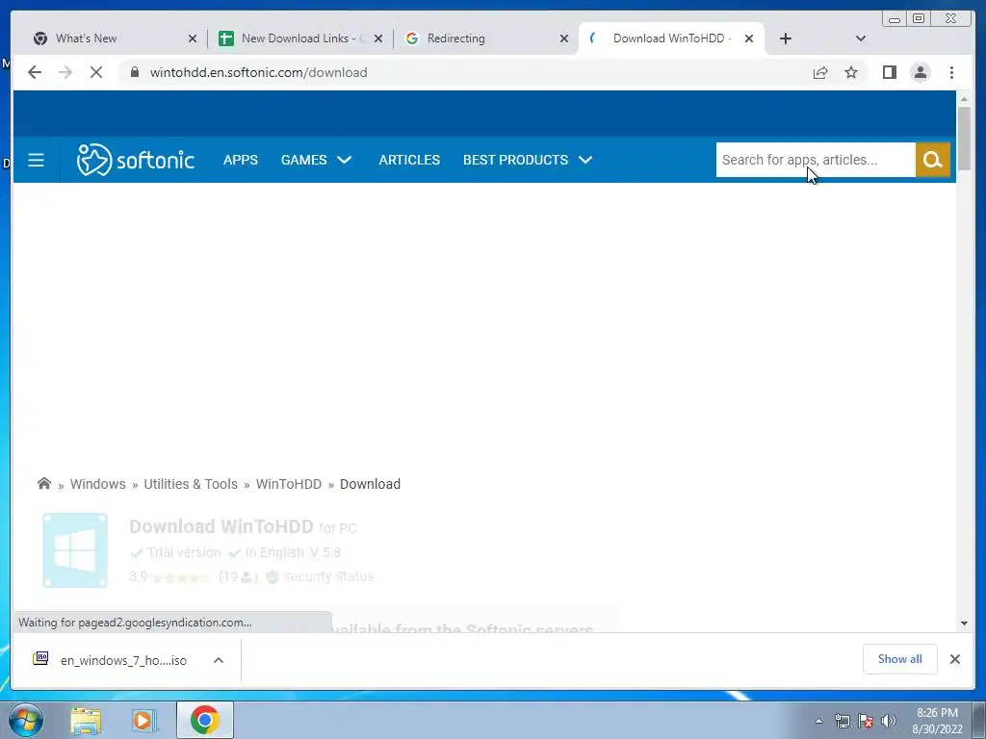Screen dimensions: 986x739
Task: Click Show all downloads
Action: pos(900,658)
